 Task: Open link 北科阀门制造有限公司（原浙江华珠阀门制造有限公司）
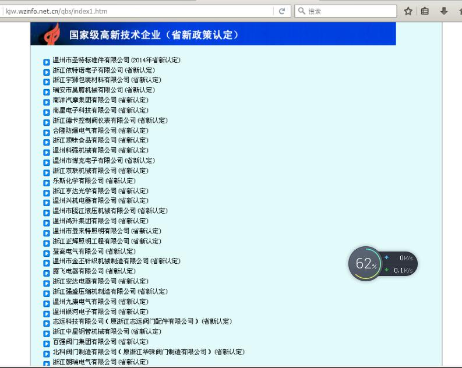[x=149, y=352]
